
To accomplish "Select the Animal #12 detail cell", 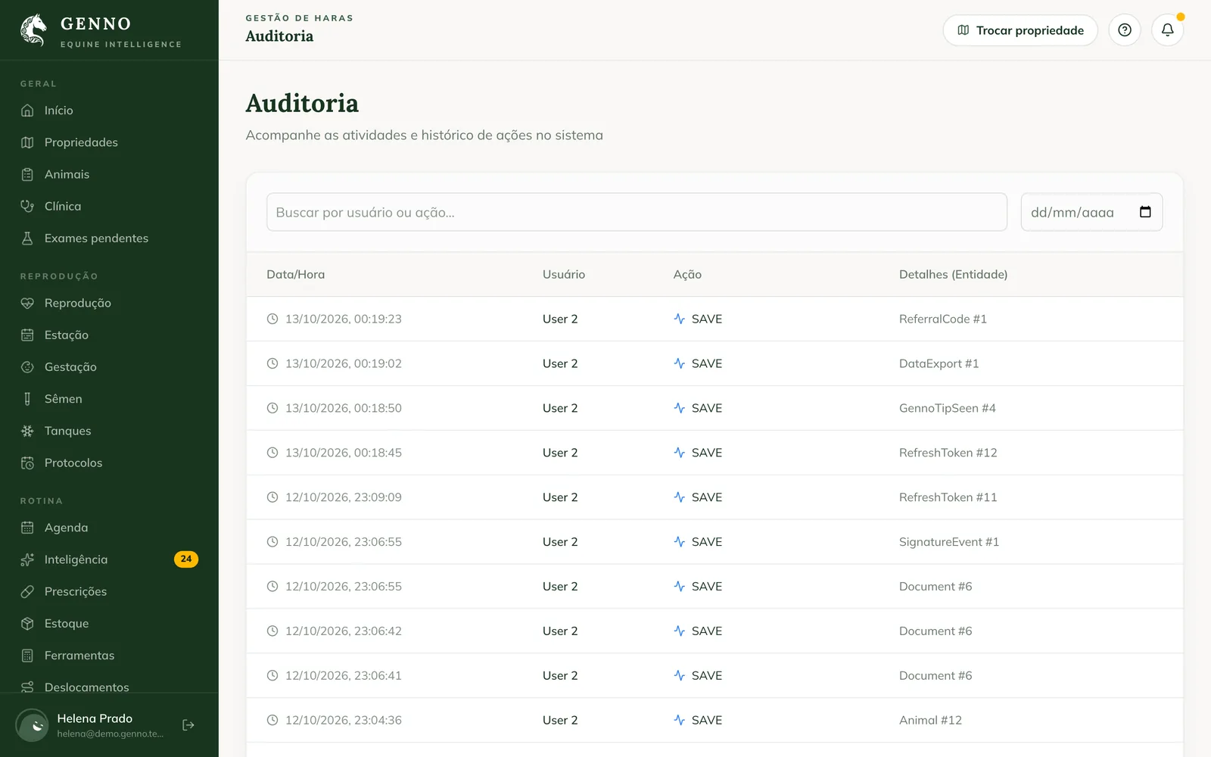I will click(x=930, y=720).
